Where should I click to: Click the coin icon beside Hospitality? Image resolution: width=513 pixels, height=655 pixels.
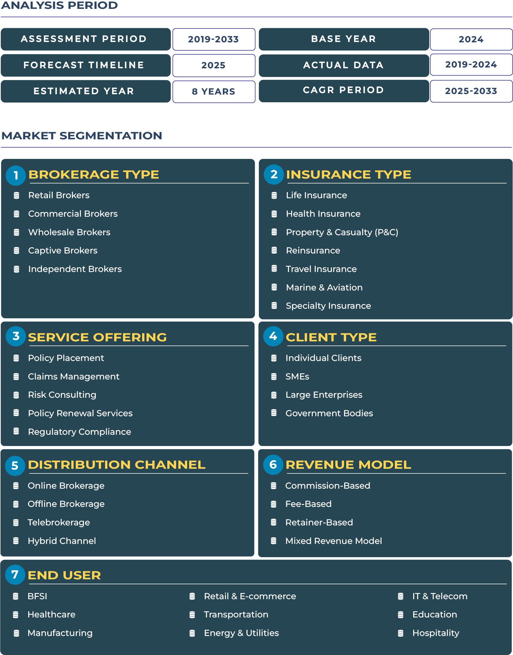[401, 633]
